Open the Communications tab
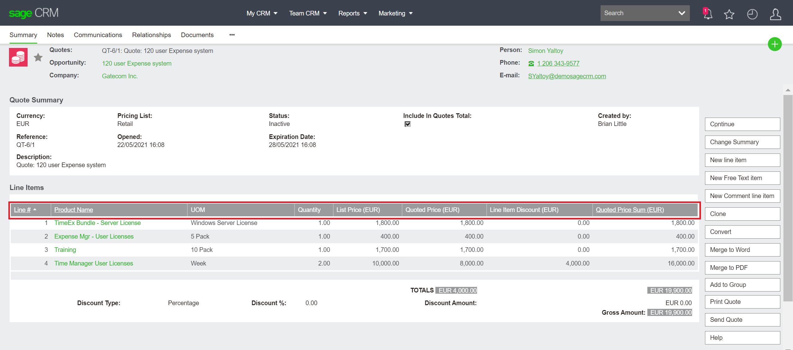The height and width of the screenshot is (350, 793). coord(98,35)
